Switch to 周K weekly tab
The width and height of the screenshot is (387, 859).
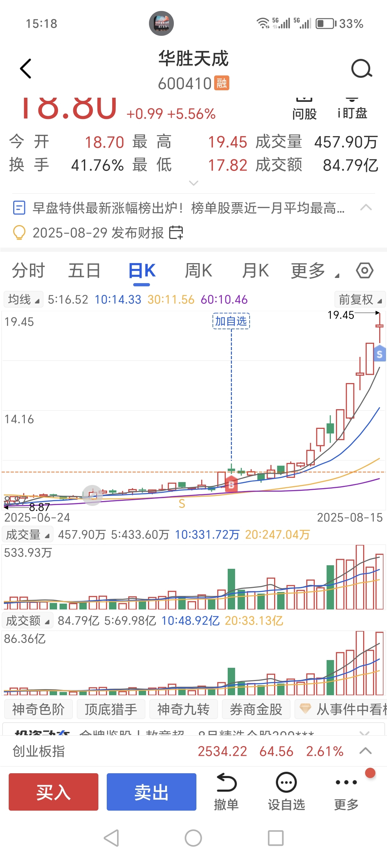click(x=199, y=270)
